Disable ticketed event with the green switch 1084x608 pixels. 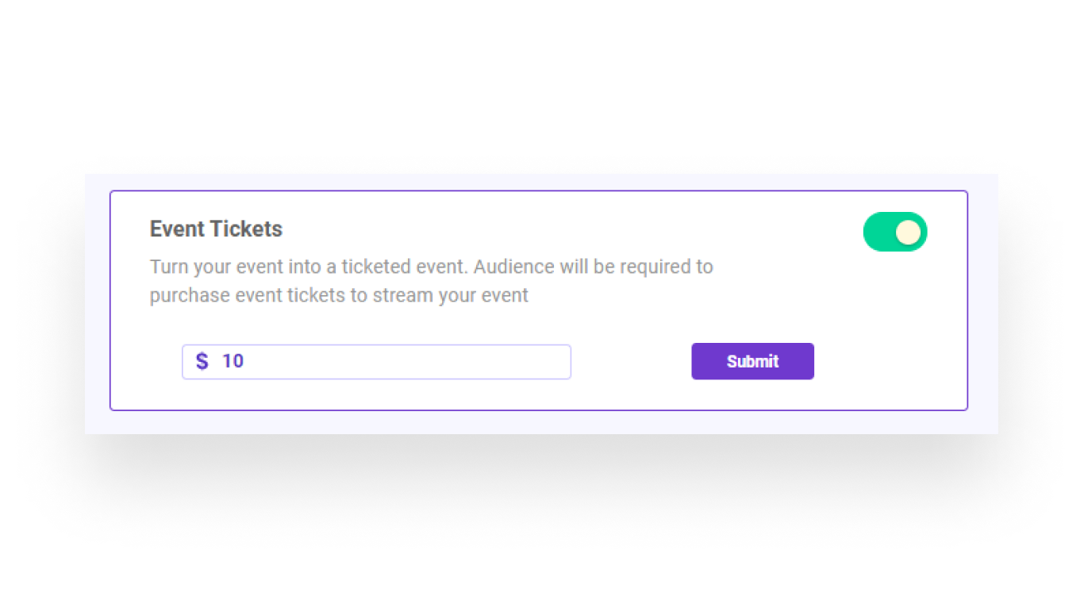894,232
